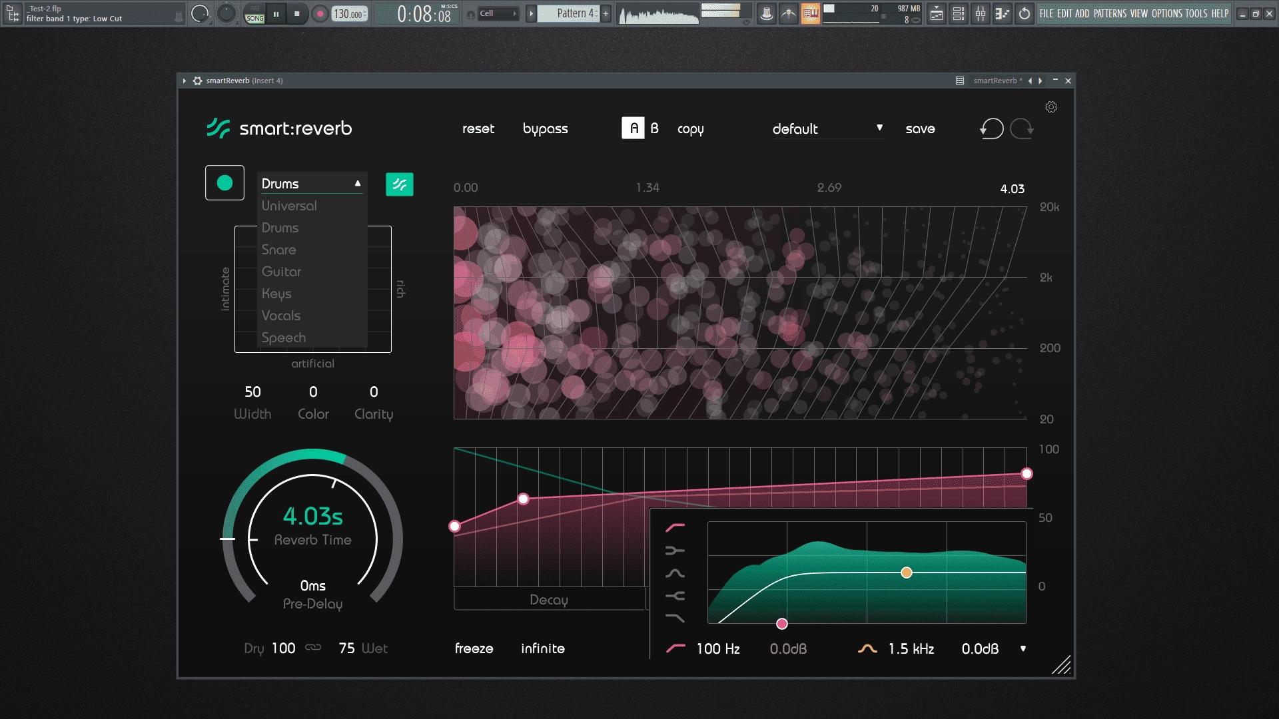Image resolution: width=1279 pixels, height=719 pixels.
Task: Select the bell filter shape
Action: tap(675, 573)
